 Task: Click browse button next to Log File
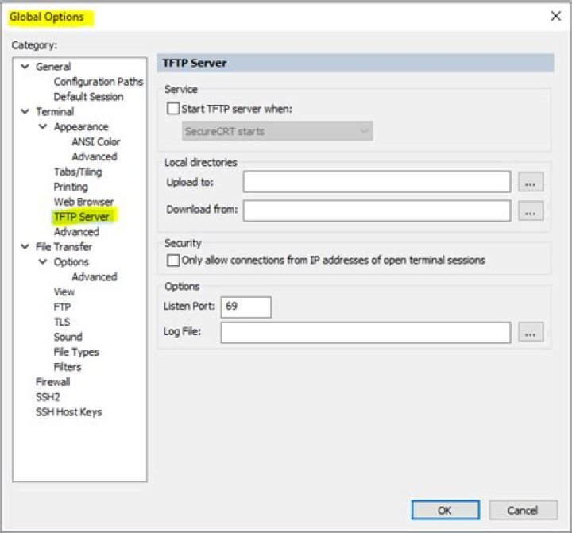[531, 332]
